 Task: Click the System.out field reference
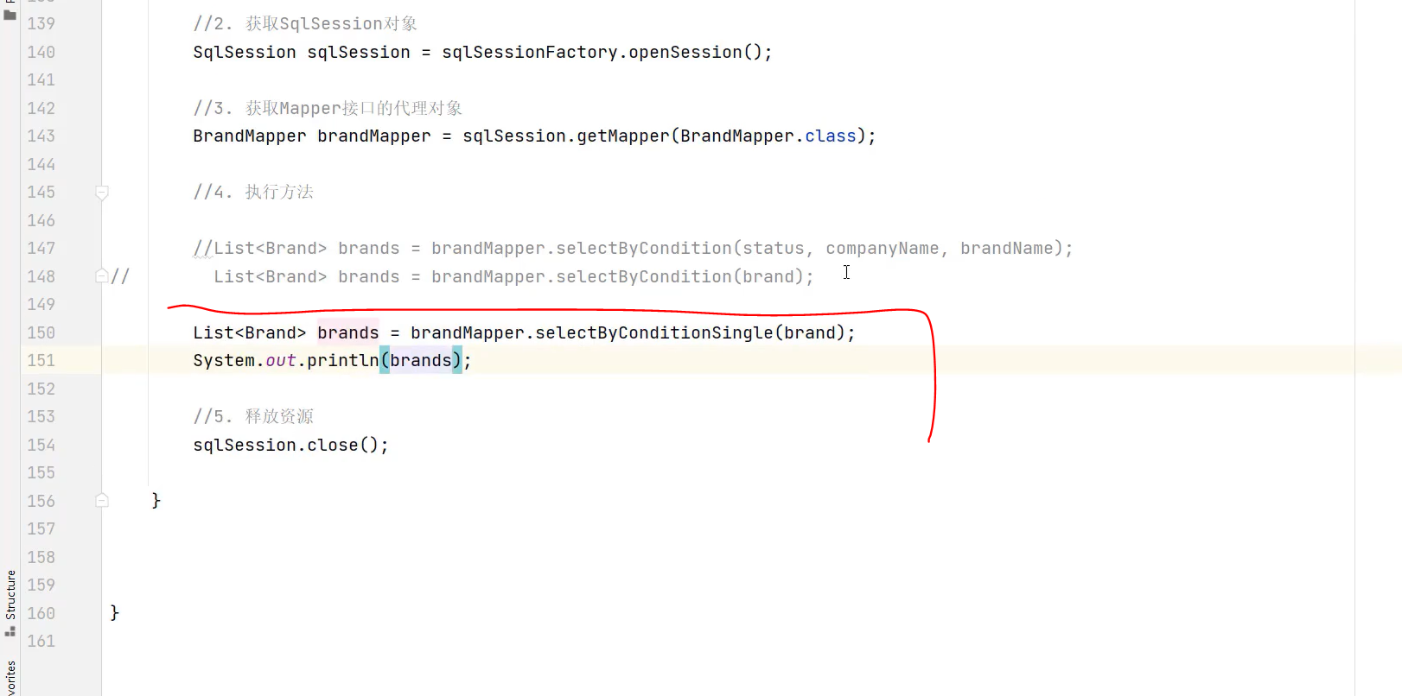point(281,360)
